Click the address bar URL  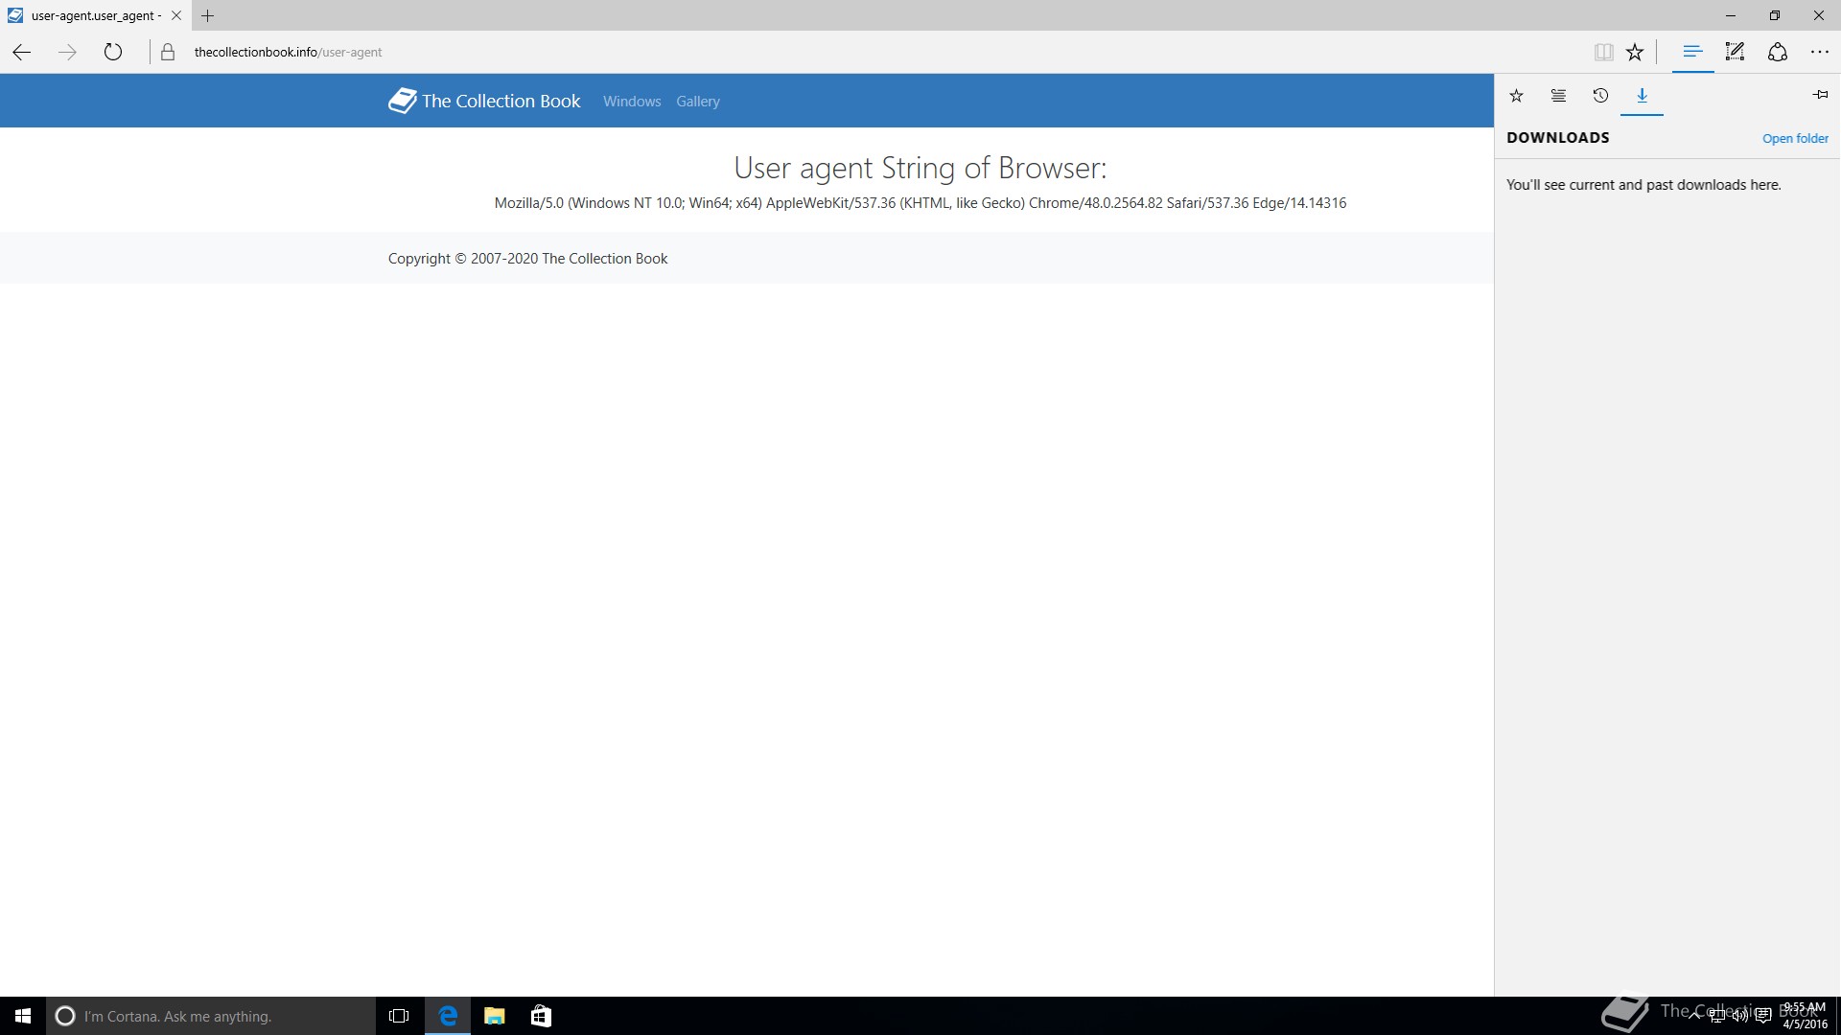pyautogui.click(x=288, y=52)
